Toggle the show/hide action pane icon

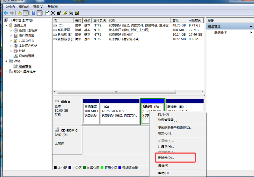tap(39, 13)
